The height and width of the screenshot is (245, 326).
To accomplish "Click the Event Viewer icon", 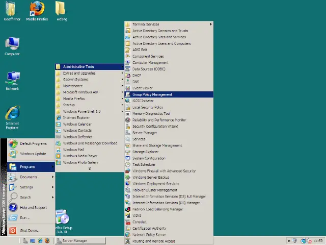I will coord(128,88).
